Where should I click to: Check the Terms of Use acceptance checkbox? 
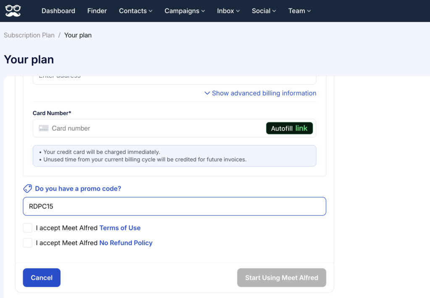(x=28, y=228)
